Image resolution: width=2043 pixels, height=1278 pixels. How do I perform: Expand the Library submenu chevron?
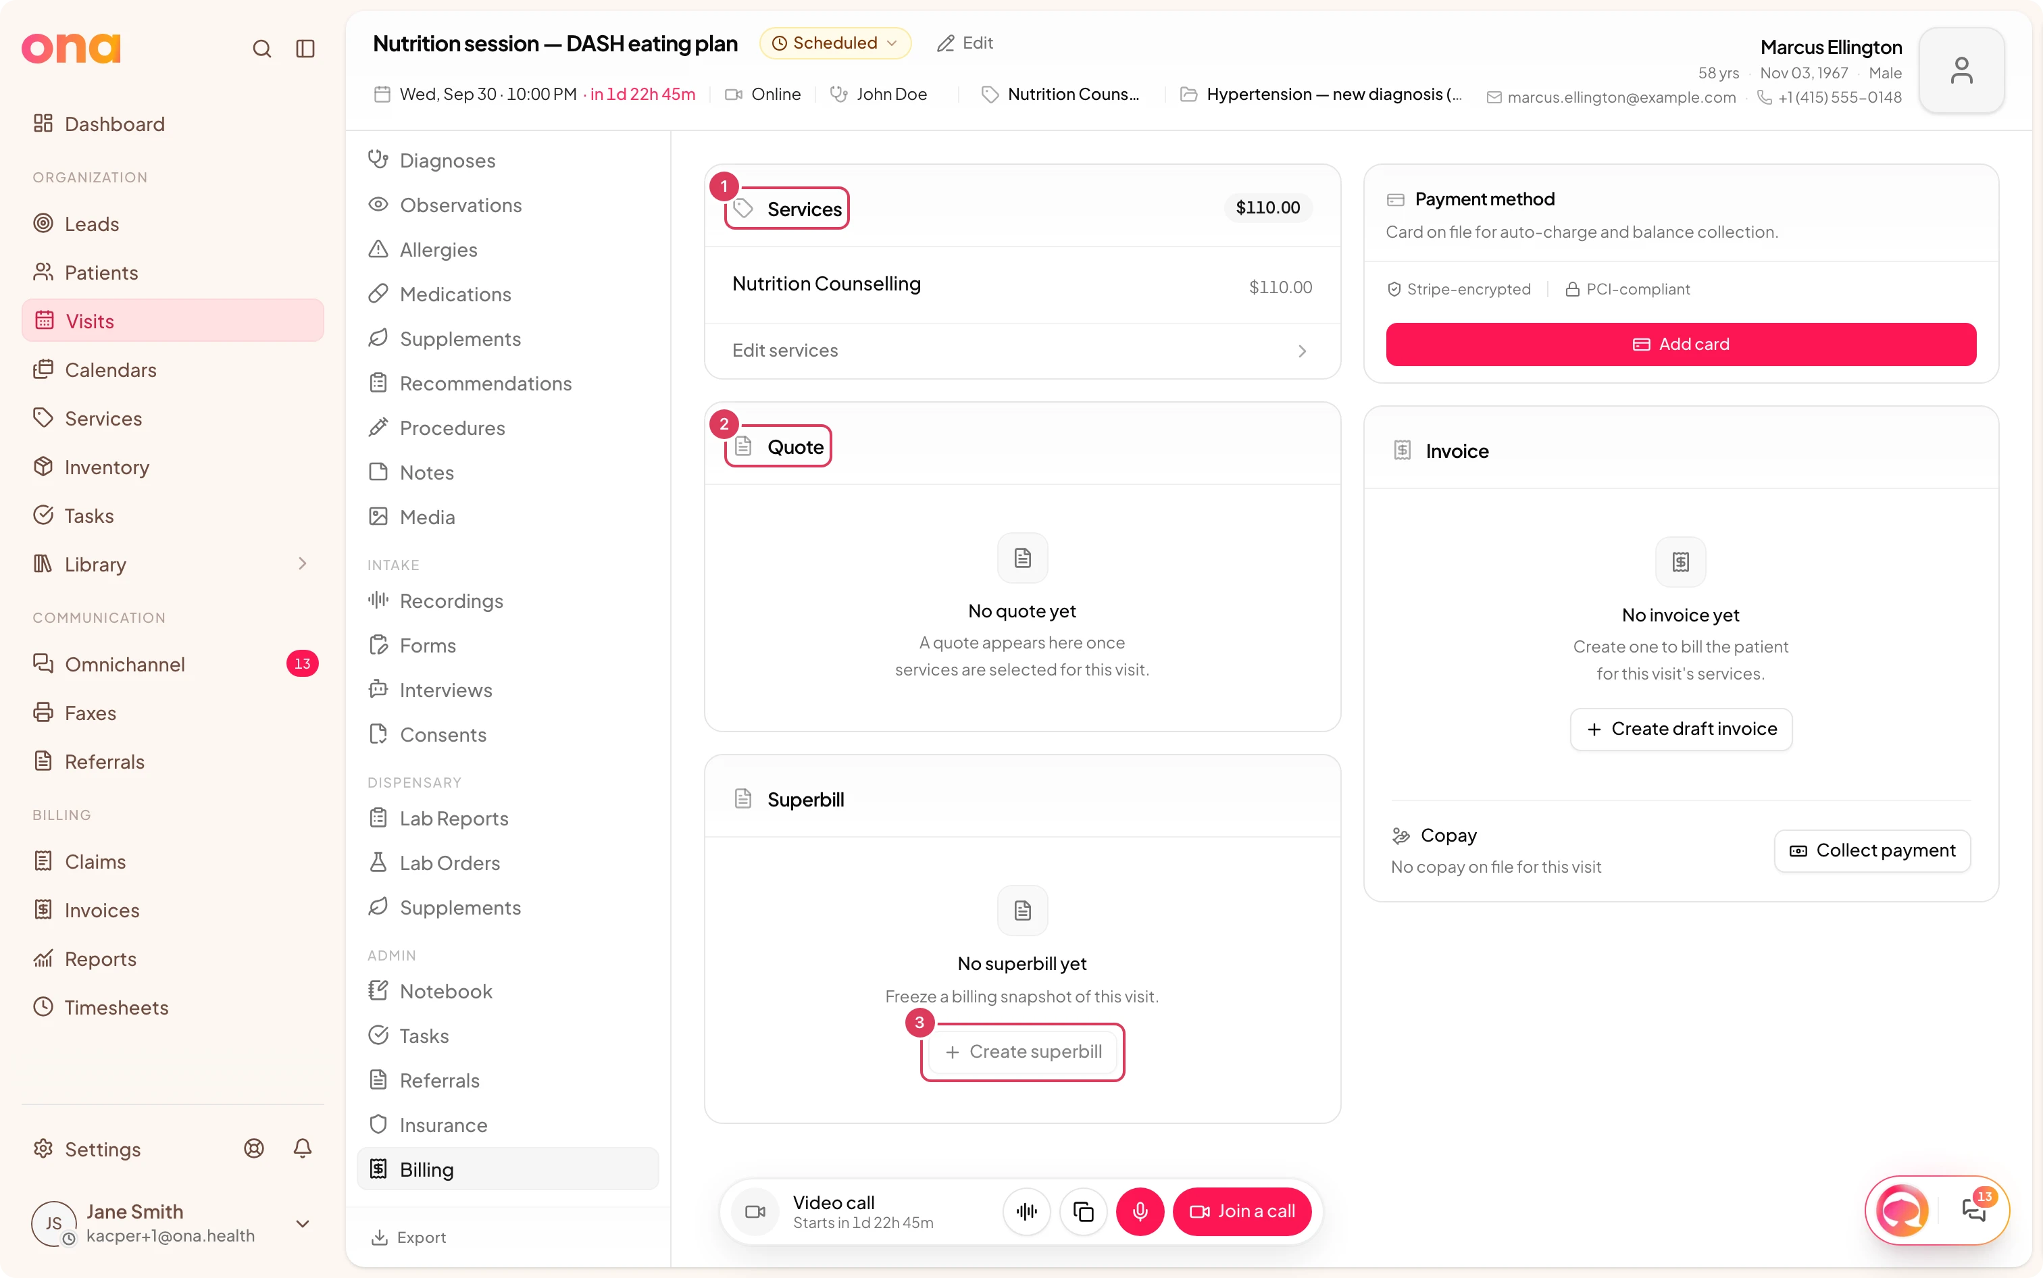pyautogui.click(x=303, y=563)
